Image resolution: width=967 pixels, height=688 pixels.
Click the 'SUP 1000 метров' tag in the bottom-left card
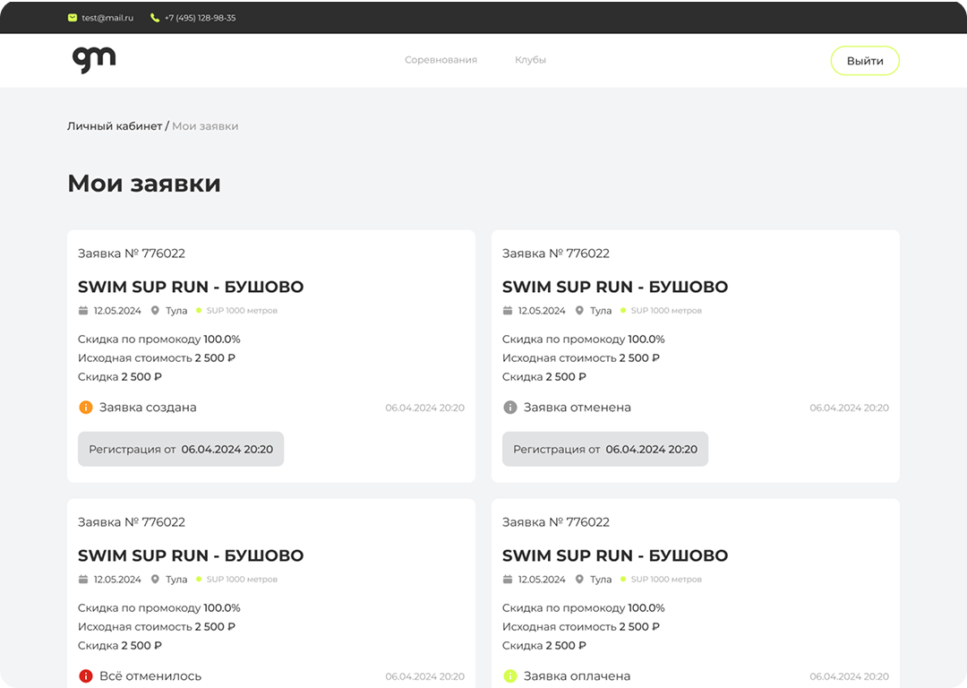coord(242,580)
